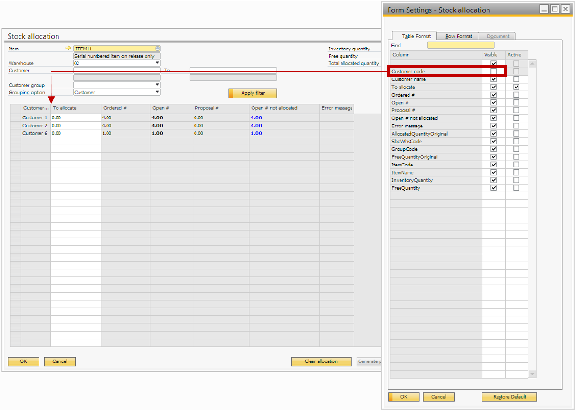Click the yellow link arrow beside Item
Screen dimensions: 575x410
[68, 49]
